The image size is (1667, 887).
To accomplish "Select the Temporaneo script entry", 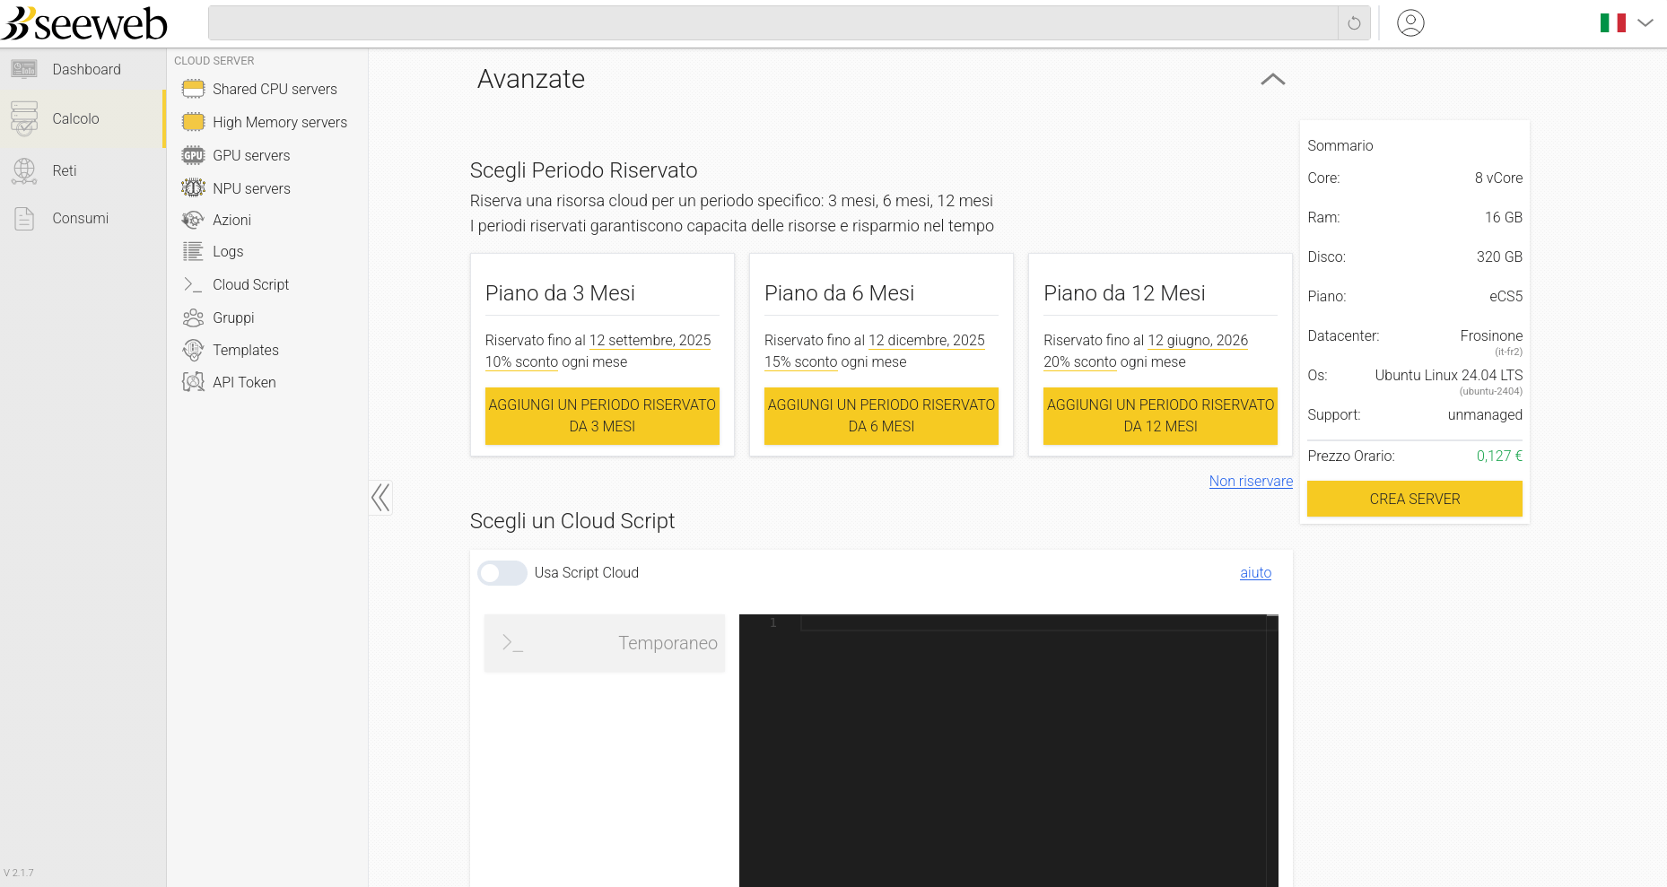I will tap(605, 643).
